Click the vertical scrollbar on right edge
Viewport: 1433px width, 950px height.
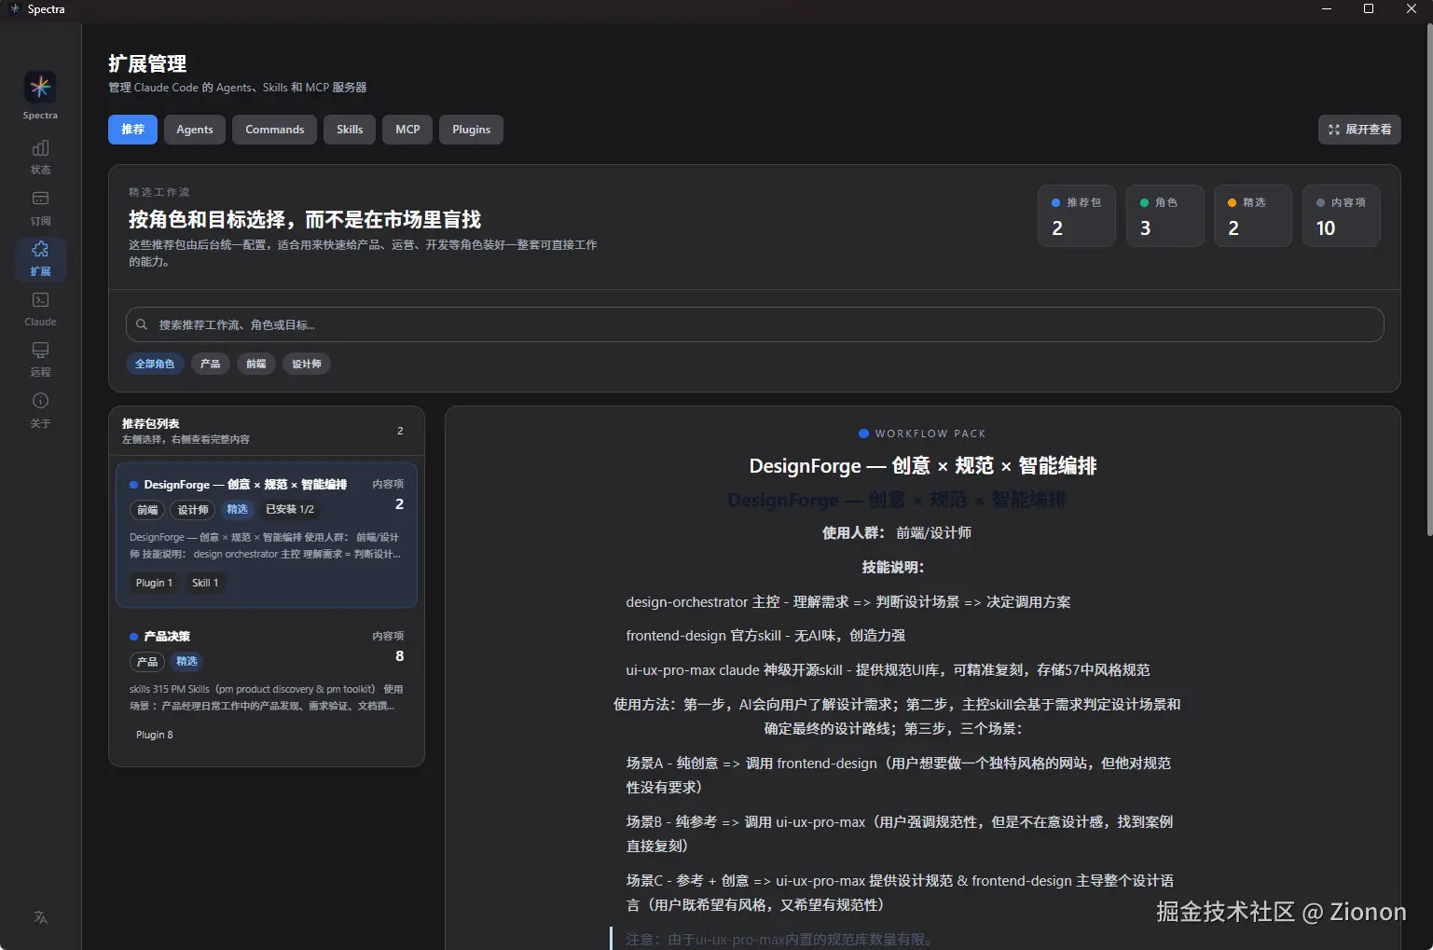coord(1429,280)
